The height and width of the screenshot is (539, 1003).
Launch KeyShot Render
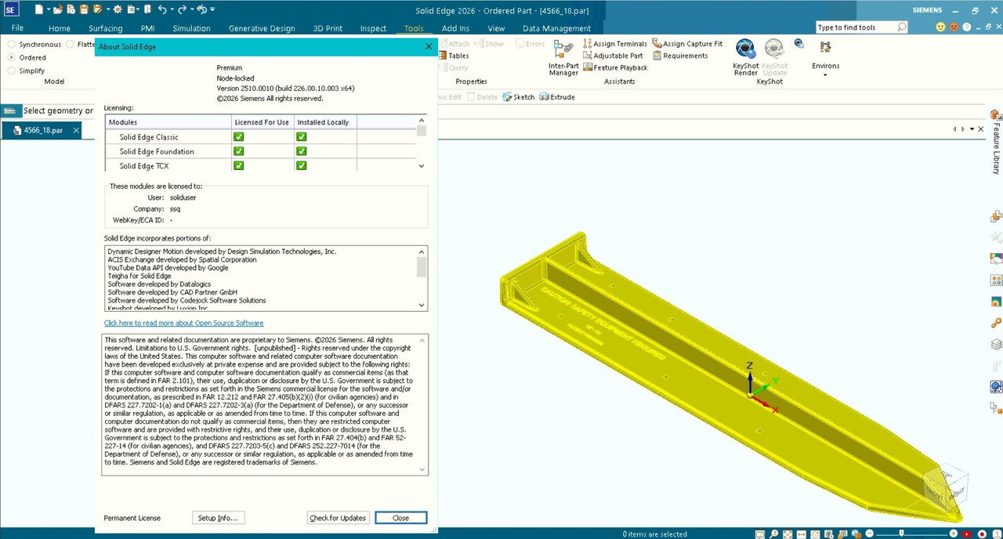pyautogui.click(x=746, y=58)
